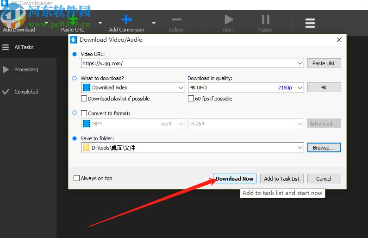Viewport: 368px width, 238px height.
Task: Click the Cancel button
Action: click(x=324, y=179)
